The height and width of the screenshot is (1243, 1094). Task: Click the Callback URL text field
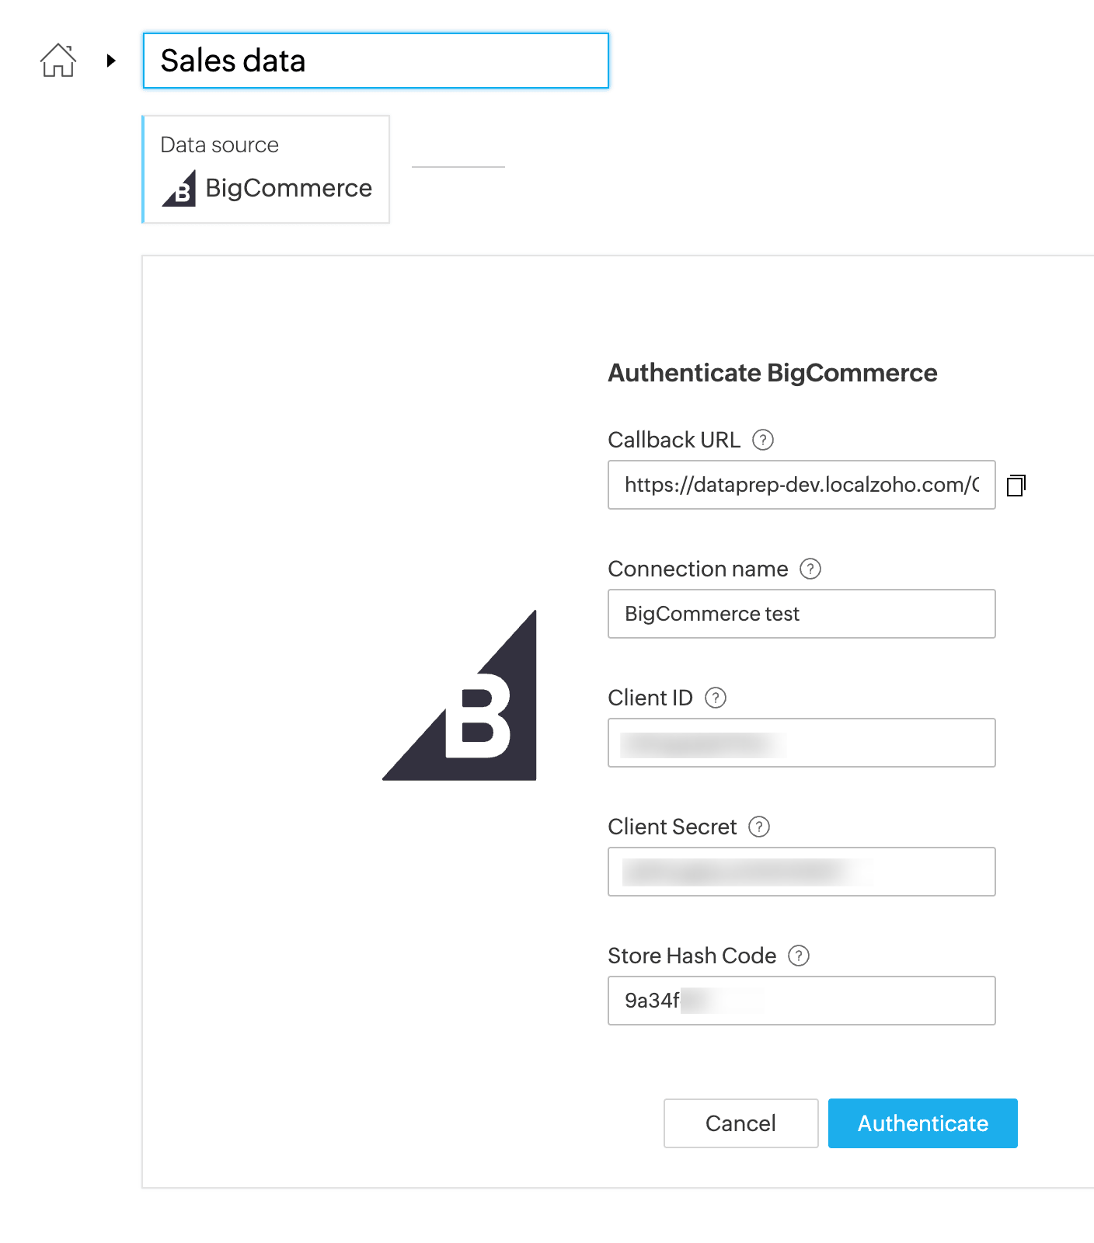[x=801, y=485]
